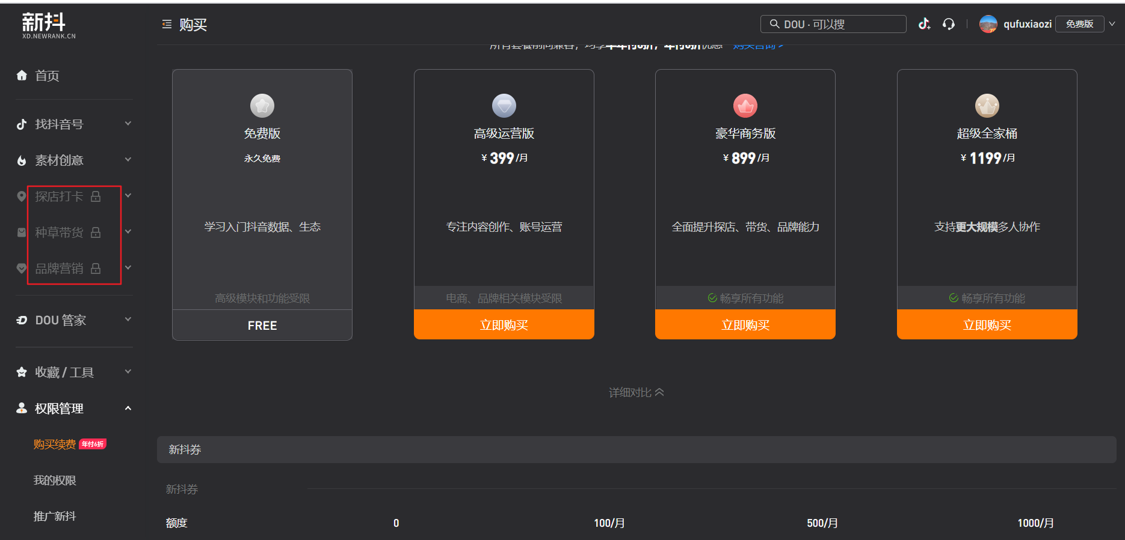Expand the DOU 管家 menu
Image resolution: width=1125 pixels, height=540 pixels.
tap(73, 320)
